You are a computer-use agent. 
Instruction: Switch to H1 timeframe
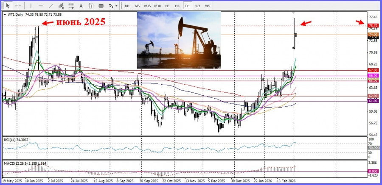point(167,6)
